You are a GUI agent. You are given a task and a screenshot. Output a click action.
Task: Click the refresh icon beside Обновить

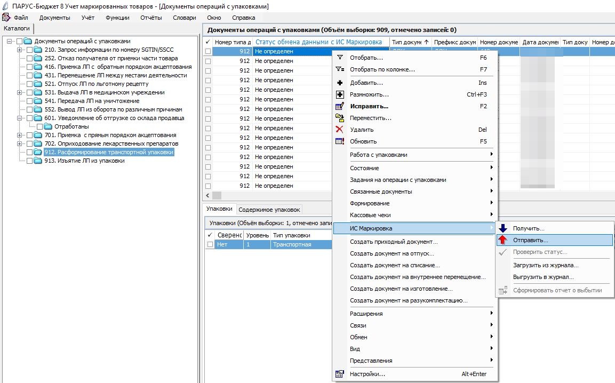tap(340, 141)
